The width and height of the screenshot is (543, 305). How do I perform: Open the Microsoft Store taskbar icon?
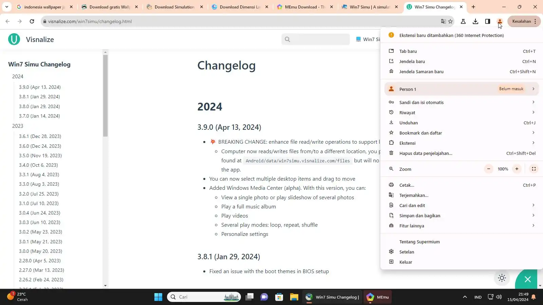[279, 297]
